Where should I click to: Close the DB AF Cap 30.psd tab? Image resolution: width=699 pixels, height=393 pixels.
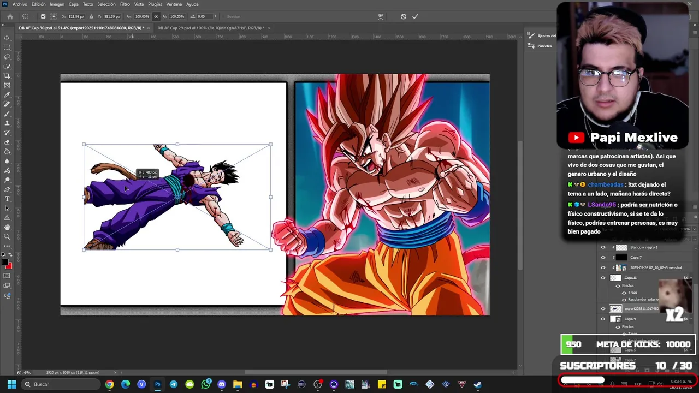click(x=149, y=28)
